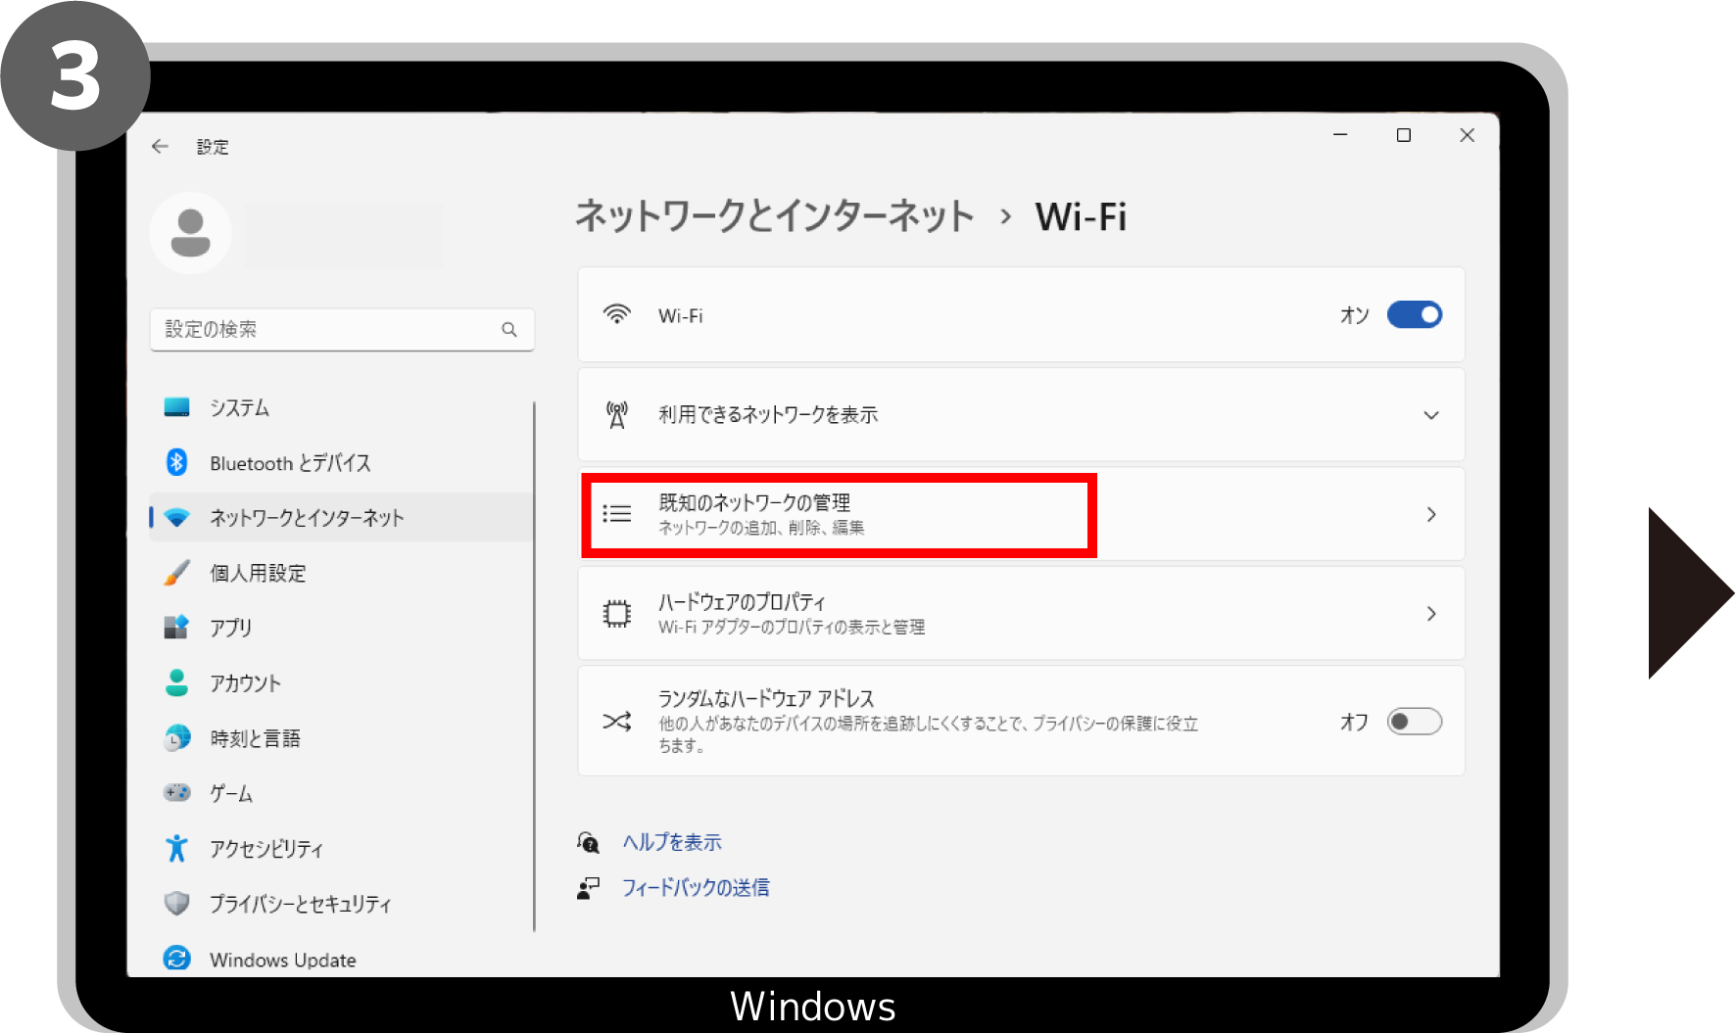Screen dimensions: 1736x1033
Task: Click the フィードバックの送信 link
Action: click(696, 888)
